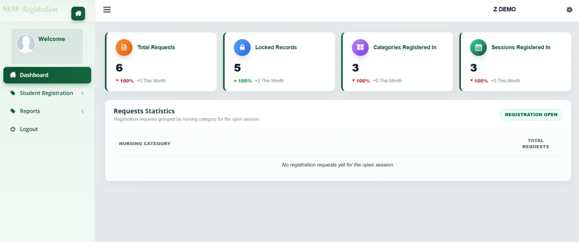Image resolution: width=579 pixels, height=242 pixels.
Task: Click the Student Registration tag icon
Action: pos(13,93)
